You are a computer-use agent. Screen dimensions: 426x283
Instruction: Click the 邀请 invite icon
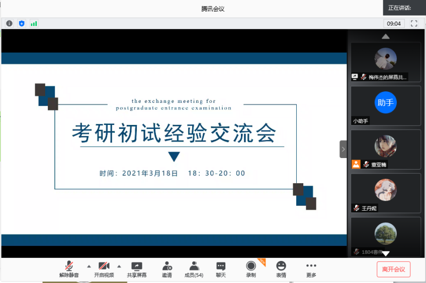pyautogui.click(x=167, y=269)
